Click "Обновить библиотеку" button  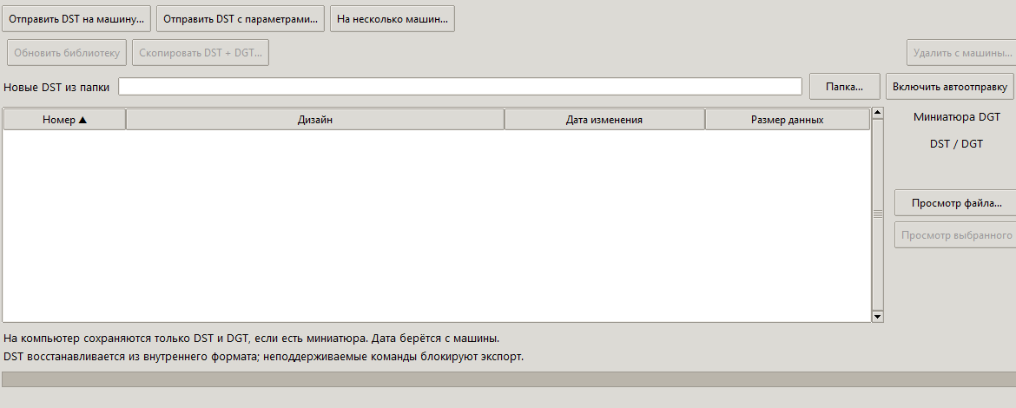(x=67, y=53)
